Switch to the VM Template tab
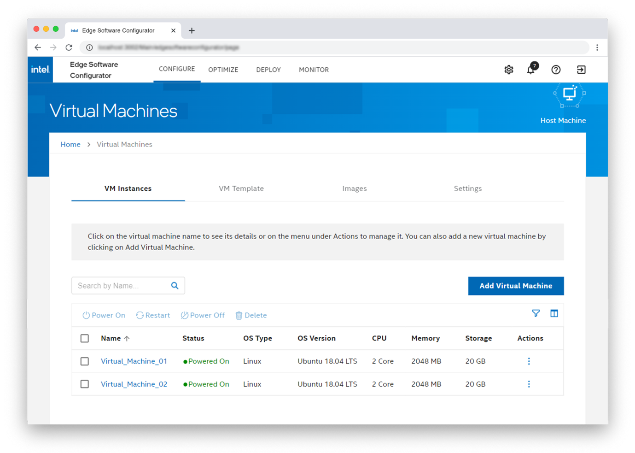Screen dimensions: 635x453 241,188
